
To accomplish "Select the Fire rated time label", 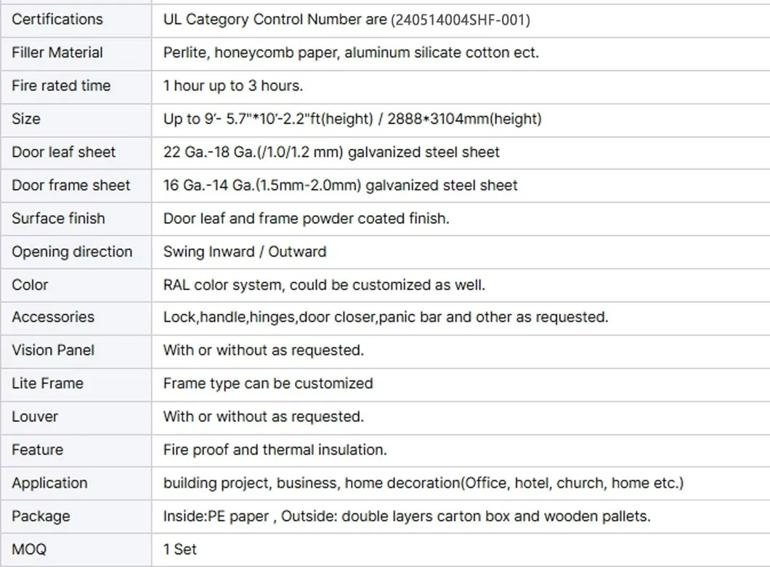I will (x=62, y=86).
